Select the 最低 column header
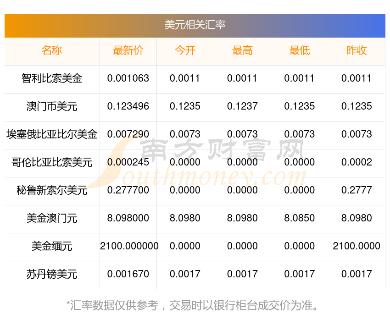This screenshot has height=320, width=390. click(300, 50)
